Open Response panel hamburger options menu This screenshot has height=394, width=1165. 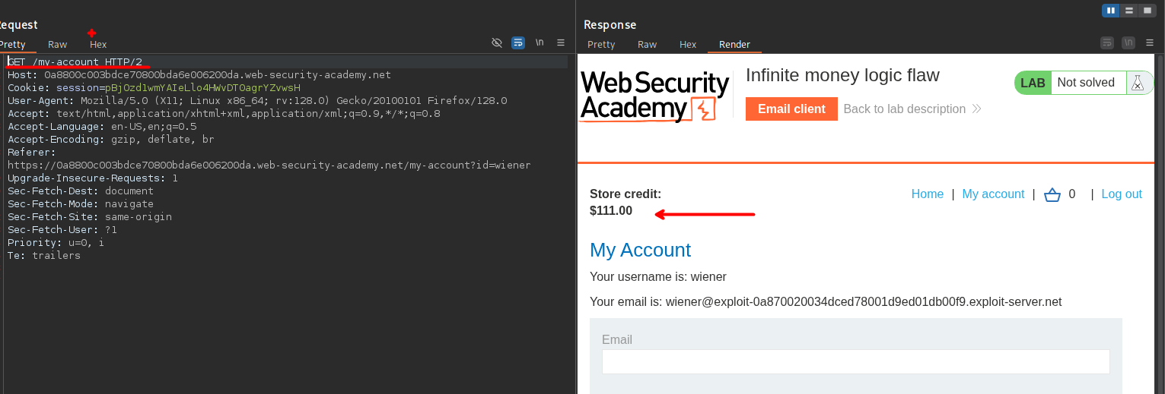click(x=1150, y=43)
